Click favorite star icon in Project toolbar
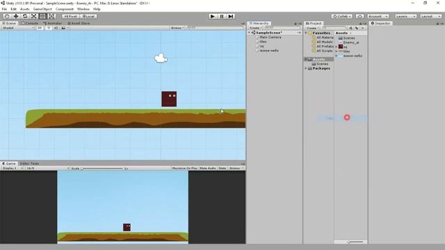This screenshot has height=250, width=445. coord(363,28)
